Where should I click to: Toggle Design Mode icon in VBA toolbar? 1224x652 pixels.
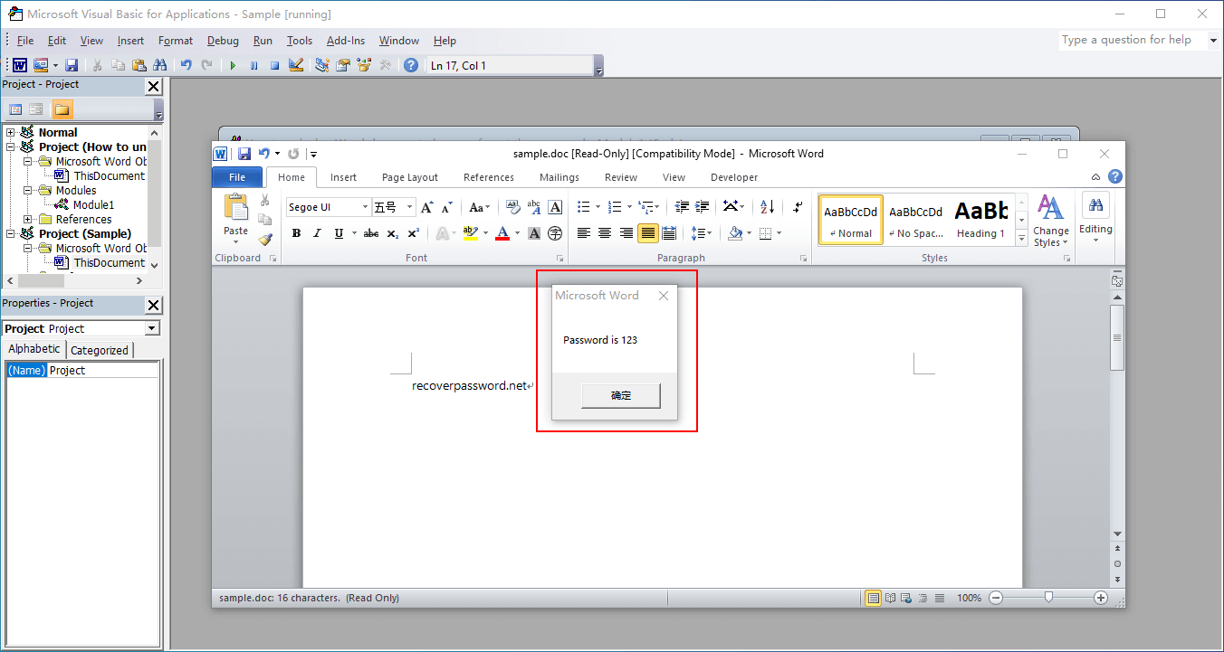(295, 65)
